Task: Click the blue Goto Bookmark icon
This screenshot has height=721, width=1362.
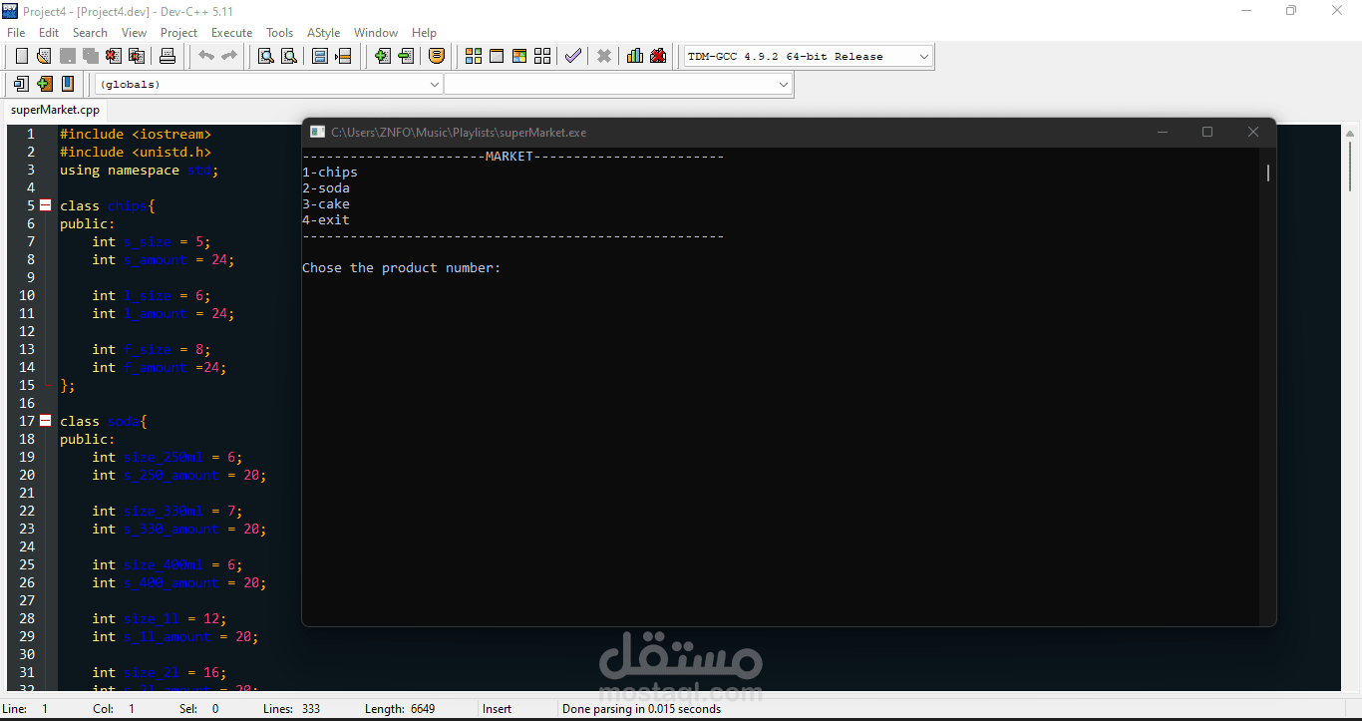Action: pyautogui.click(x=67, y=84)
